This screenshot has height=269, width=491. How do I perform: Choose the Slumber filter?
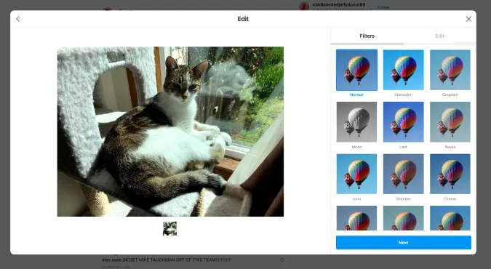[403, 174]
